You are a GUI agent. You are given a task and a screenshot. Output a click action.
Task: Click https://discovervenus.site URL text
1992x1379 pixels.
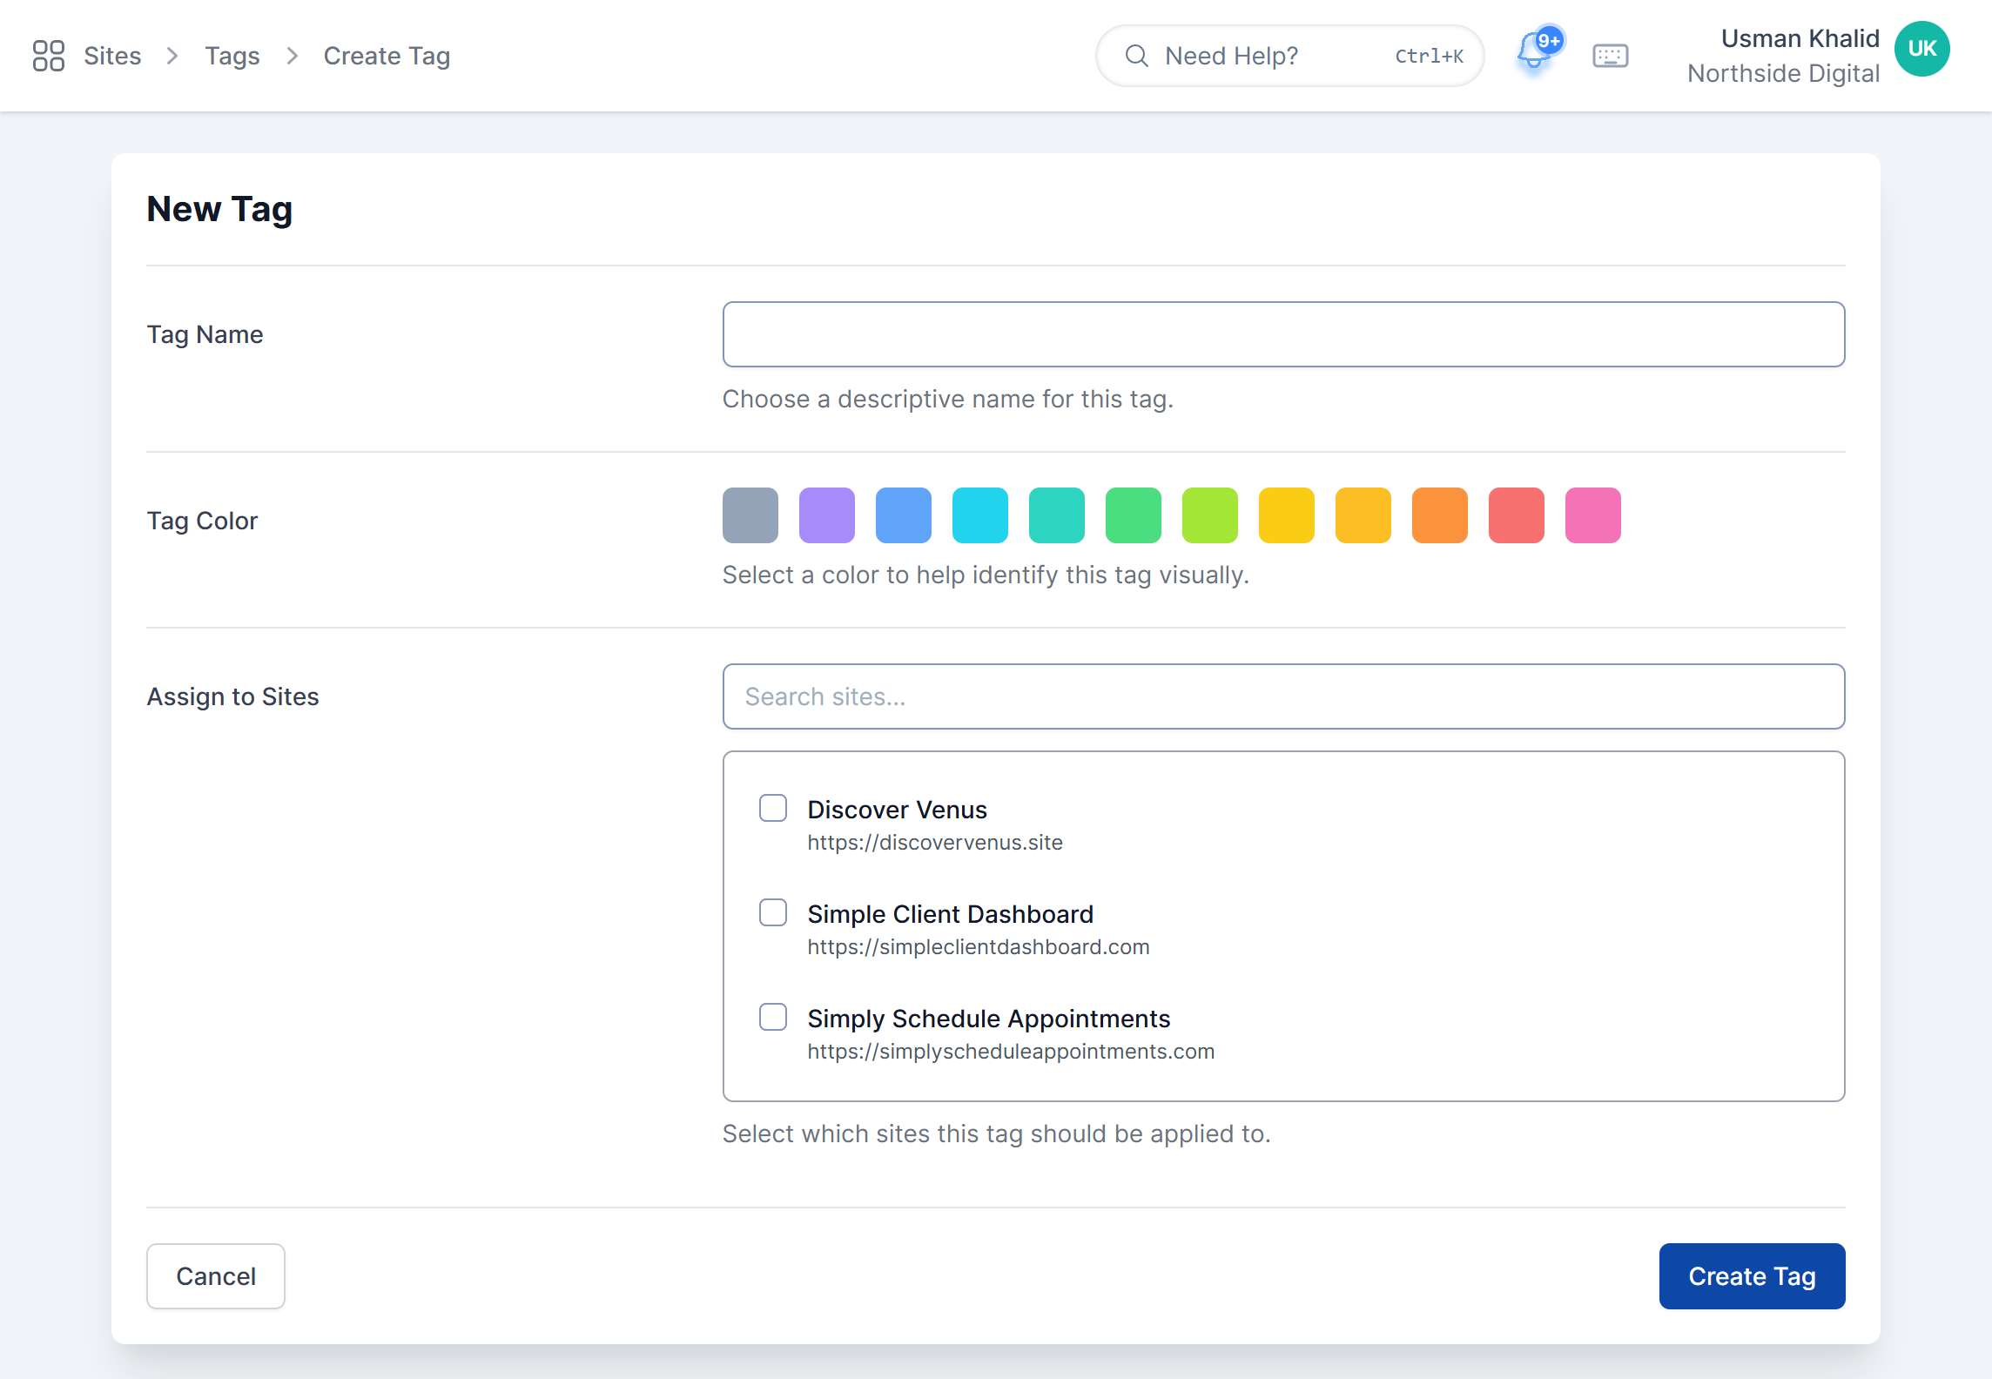pyautogui.click(x=935, y=843)
